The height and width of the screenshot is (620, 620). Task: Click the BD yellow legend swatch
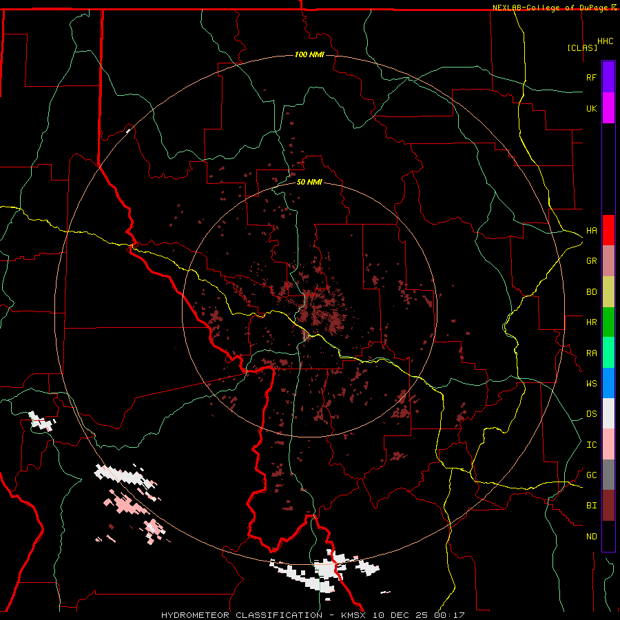click(x=608, y=292)
